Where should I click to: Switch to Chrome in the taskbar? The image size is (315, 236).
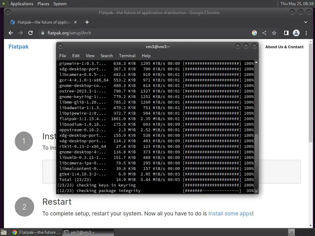[36, 232]
